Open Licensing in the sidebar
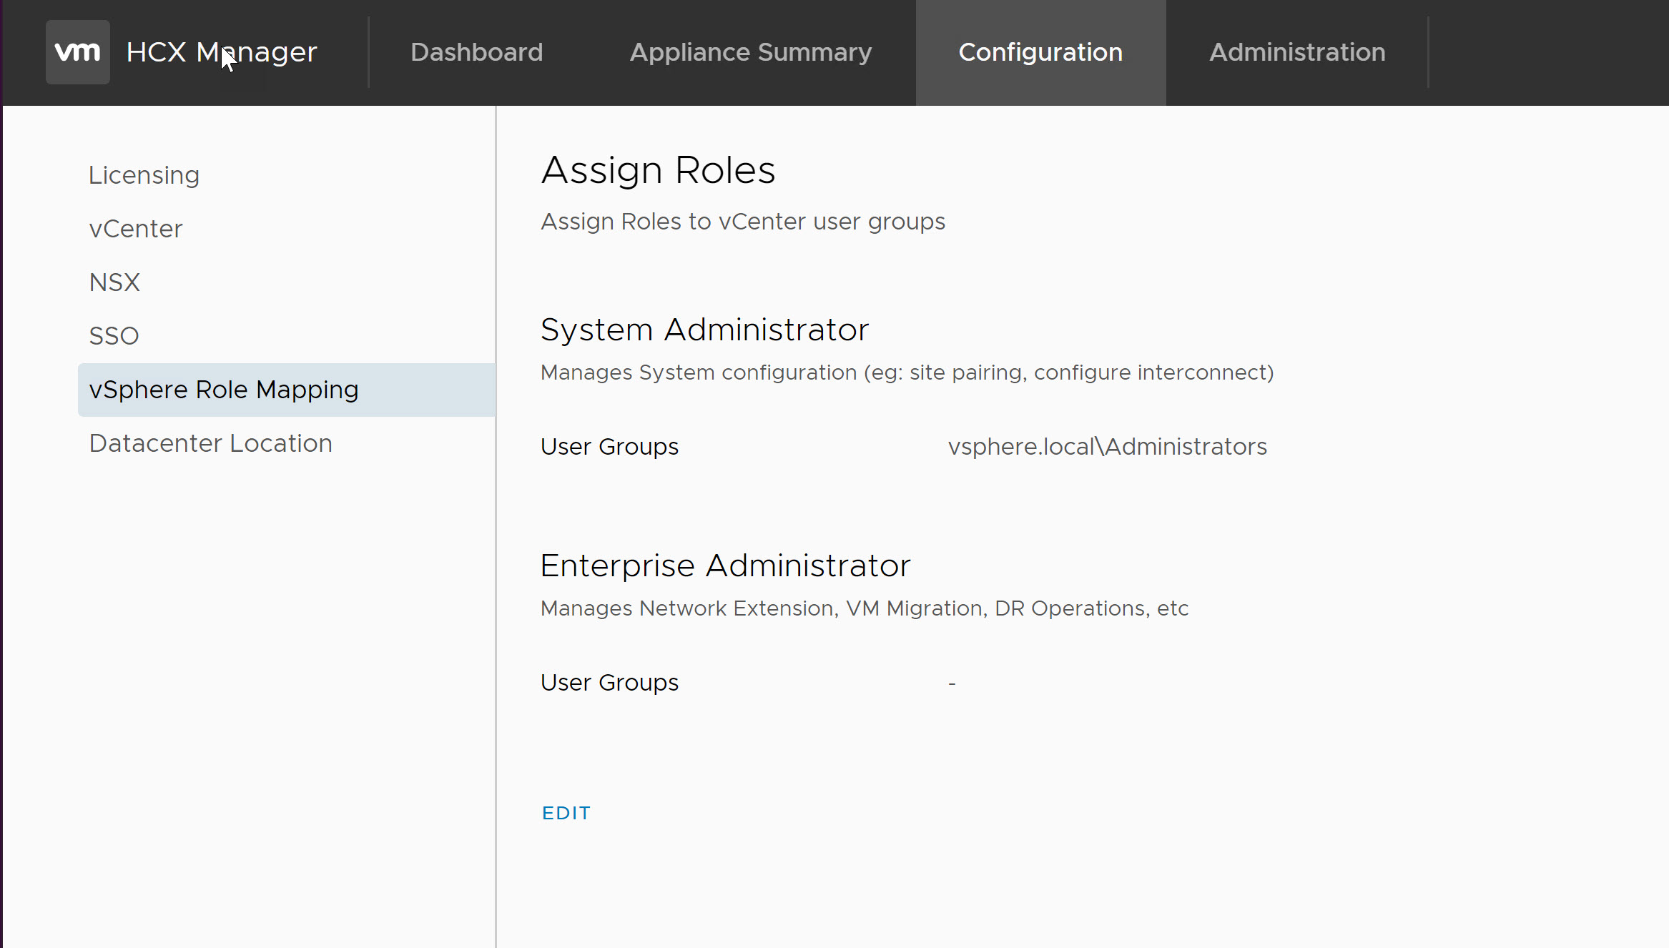Image resolution: width=1669 pixels, height=948 pixels. 144,175
